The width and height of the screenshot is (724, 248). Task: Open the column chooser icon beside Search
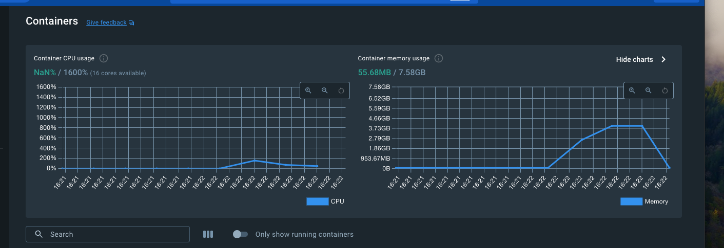(x=208, y=234)
